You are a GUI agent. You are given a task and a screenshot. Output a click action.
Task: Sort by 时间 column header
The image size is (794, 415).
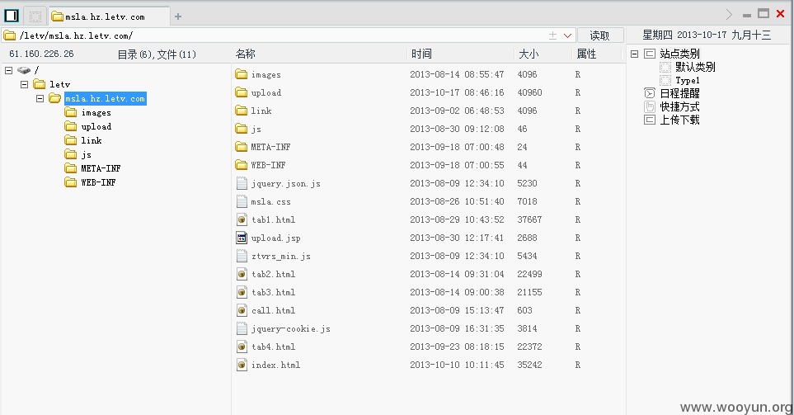[x=421, y=54]
